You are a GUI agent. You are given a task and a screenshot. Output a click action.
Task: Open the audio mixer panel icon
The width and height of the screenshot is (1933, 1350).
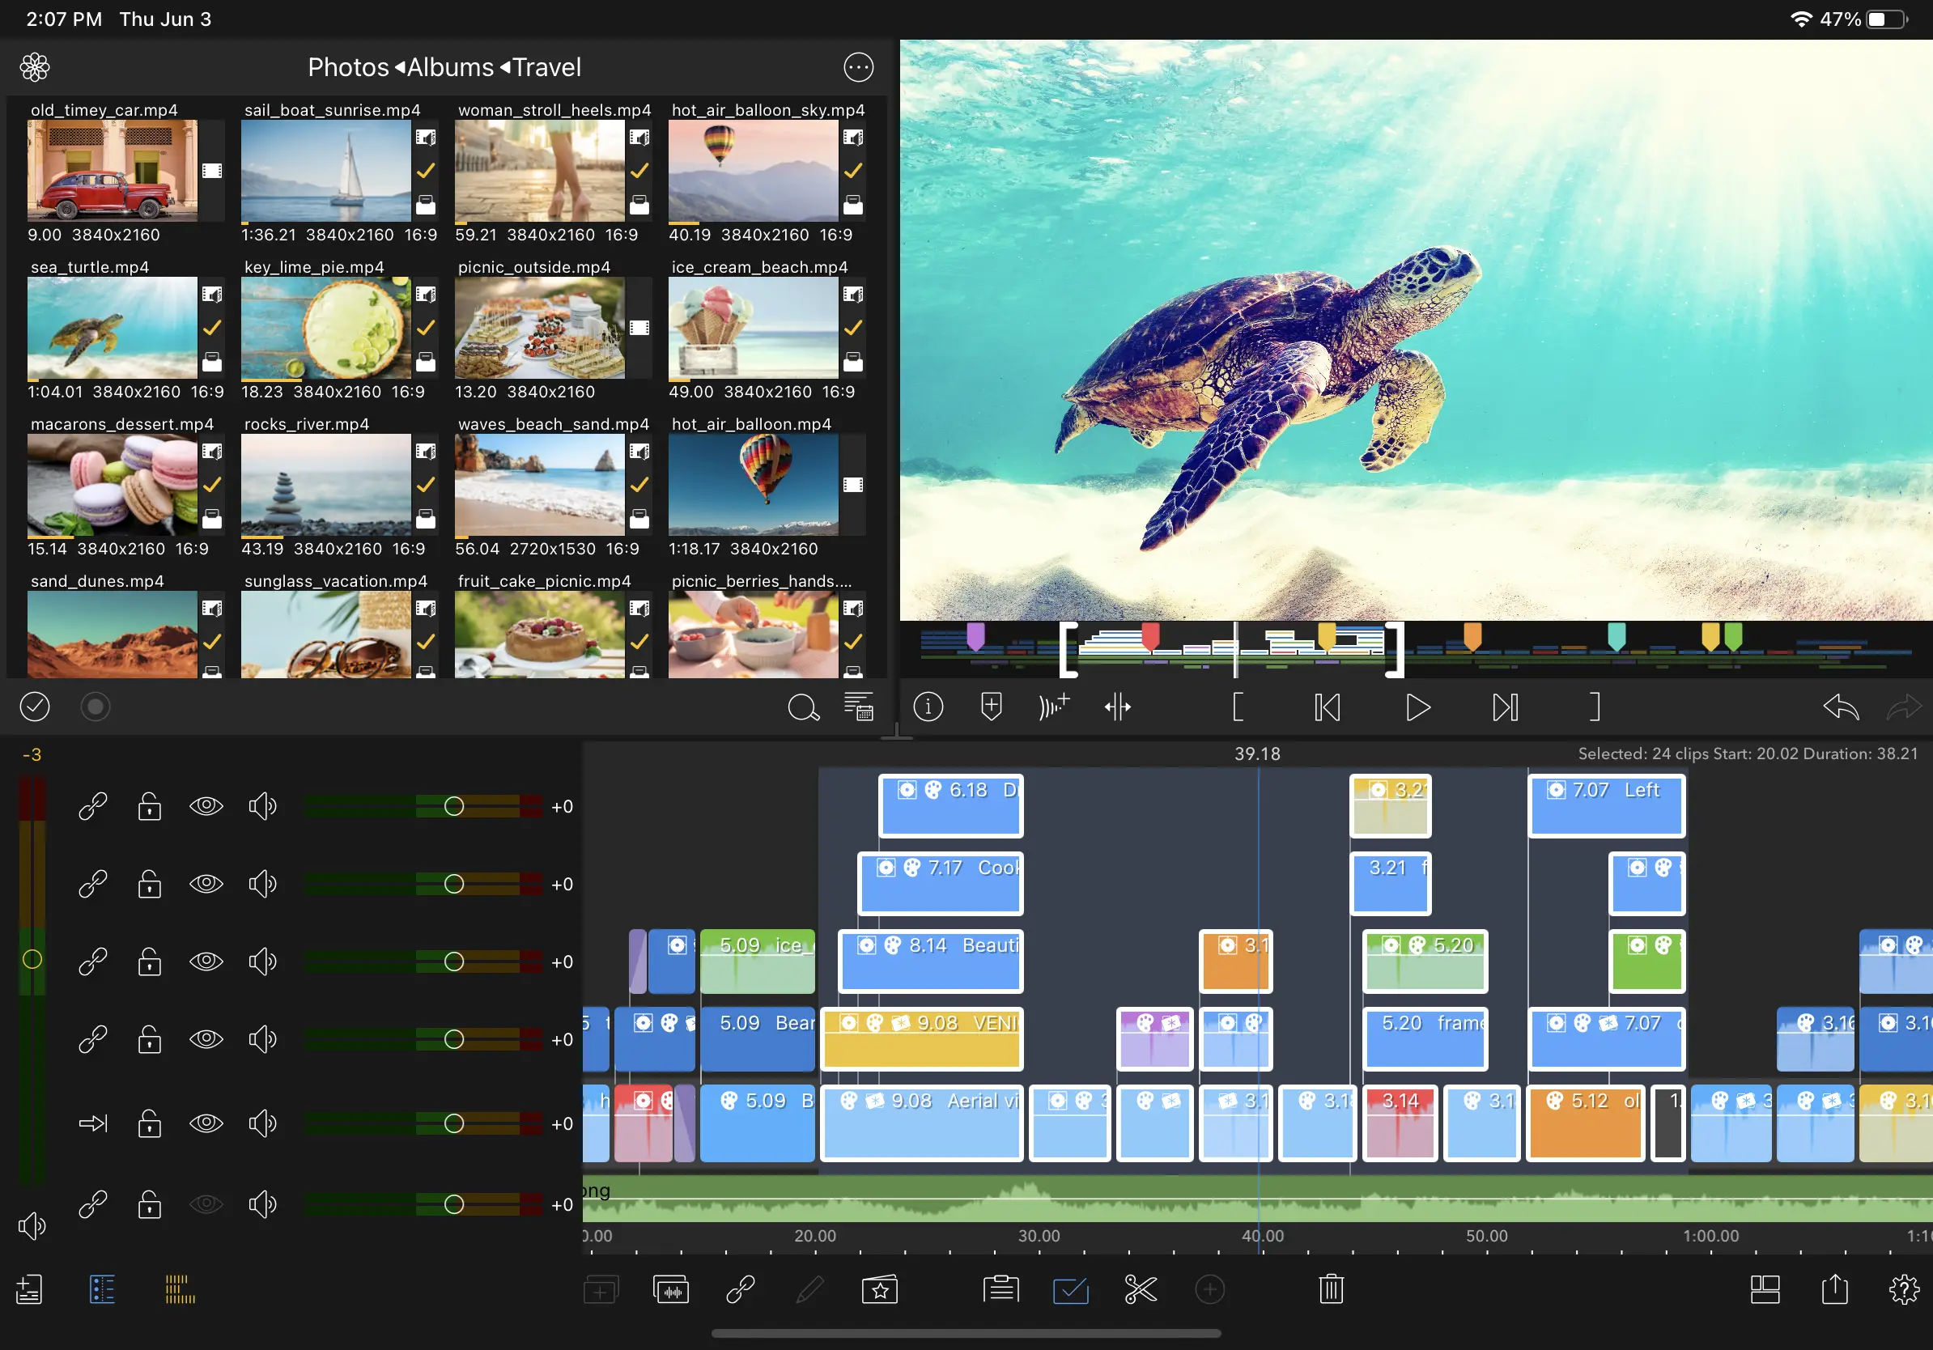pos(672,1289)
